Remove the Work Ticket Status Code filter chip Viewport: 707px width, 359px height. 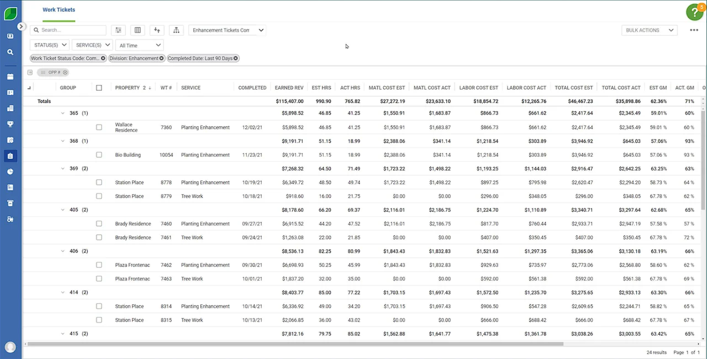(103, 58)
